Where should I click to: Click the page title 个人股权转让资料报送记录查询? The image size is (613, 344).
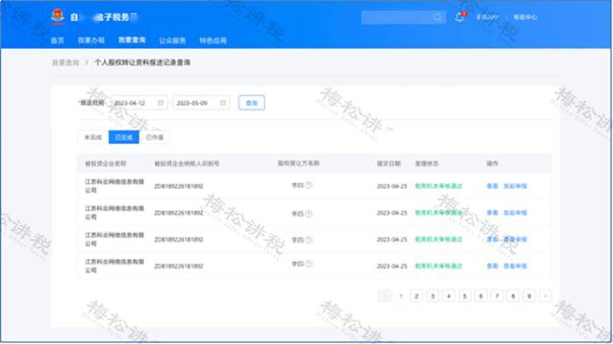tap(142, 62)
